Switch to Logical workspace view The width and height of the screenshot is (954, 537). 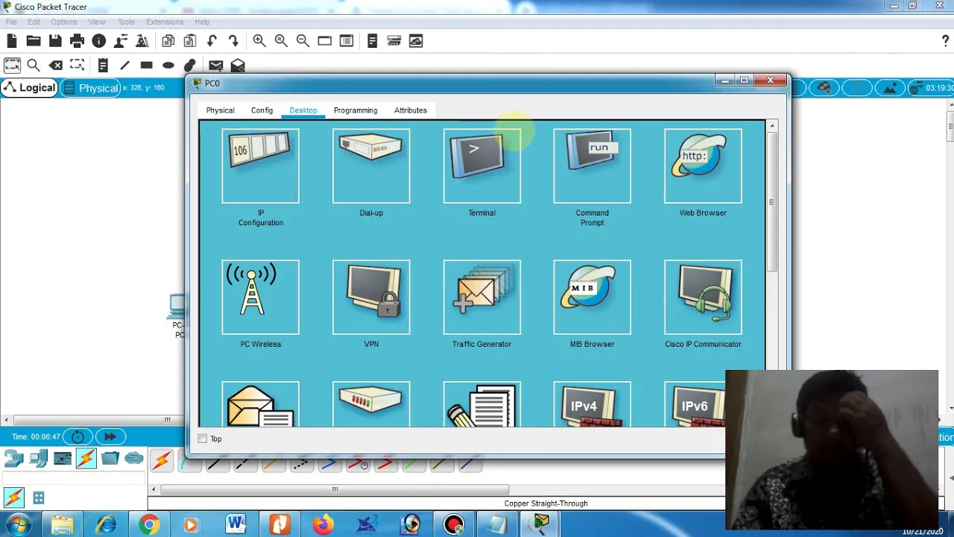click(x=29, y=88)
